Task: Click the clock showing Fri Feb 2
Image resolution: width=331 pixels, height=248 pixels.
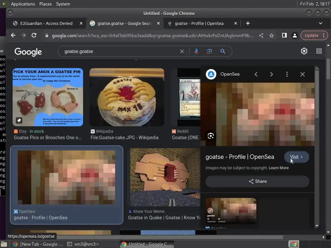Action: click(315, 4)
